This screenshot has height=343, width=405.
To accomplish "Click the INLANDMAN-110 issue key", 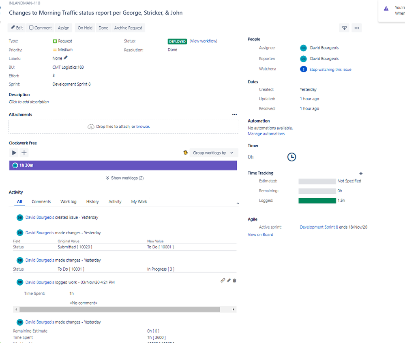I will coord(25,3).
